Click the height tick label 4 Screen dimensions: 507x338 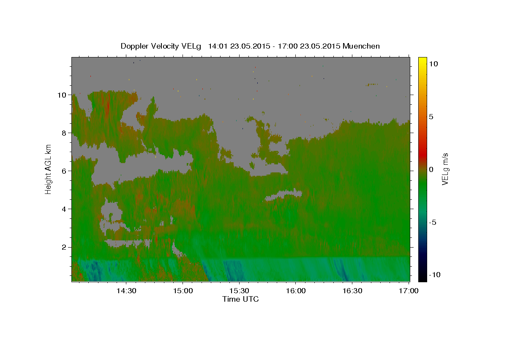[x=65, y=209]
